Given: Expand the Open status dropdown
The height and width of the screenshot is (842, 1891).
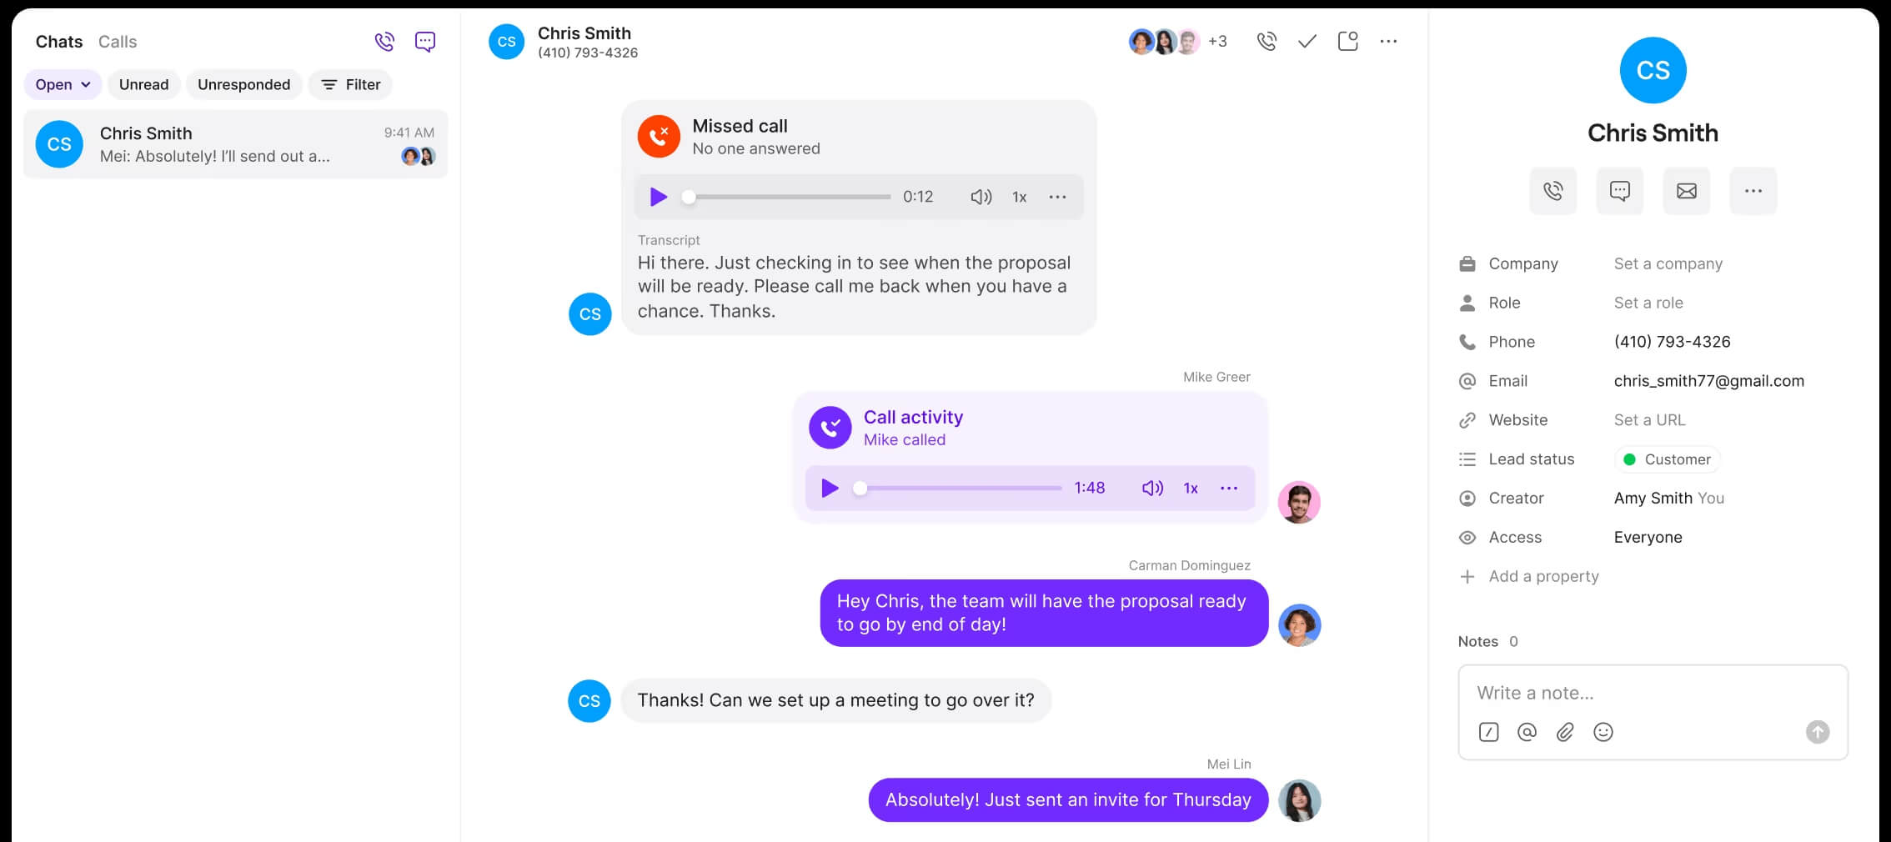Looking at the screenshot, I should (63, 84).
